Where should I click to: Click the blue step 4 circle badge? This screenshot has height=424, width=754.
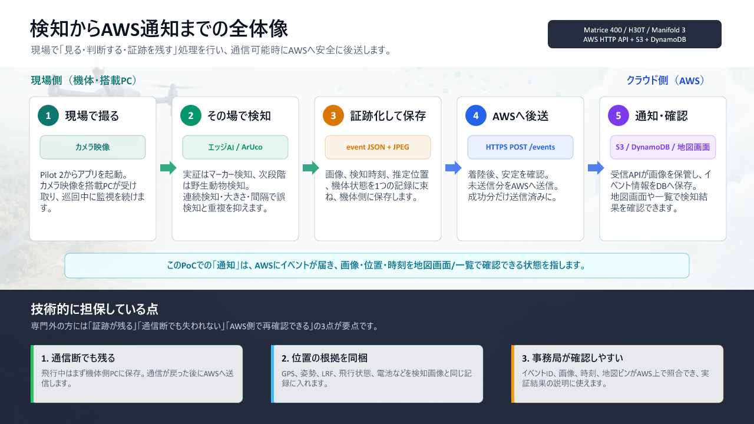point(476,115)
